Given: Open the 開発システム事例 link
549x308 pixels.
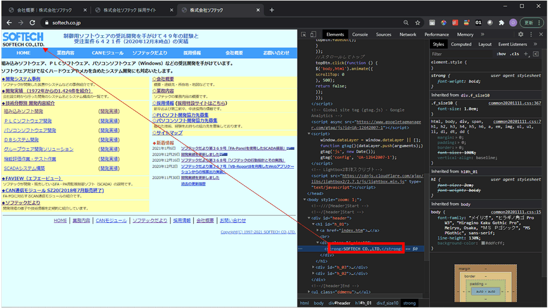Looking at the screenshot, I should (x=21, y=79).
